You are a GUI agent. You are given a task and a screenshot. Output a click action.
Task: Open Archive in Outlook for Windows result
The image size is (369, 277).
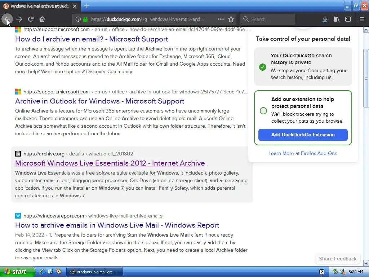pyautogui.click(x=99, y=101)
